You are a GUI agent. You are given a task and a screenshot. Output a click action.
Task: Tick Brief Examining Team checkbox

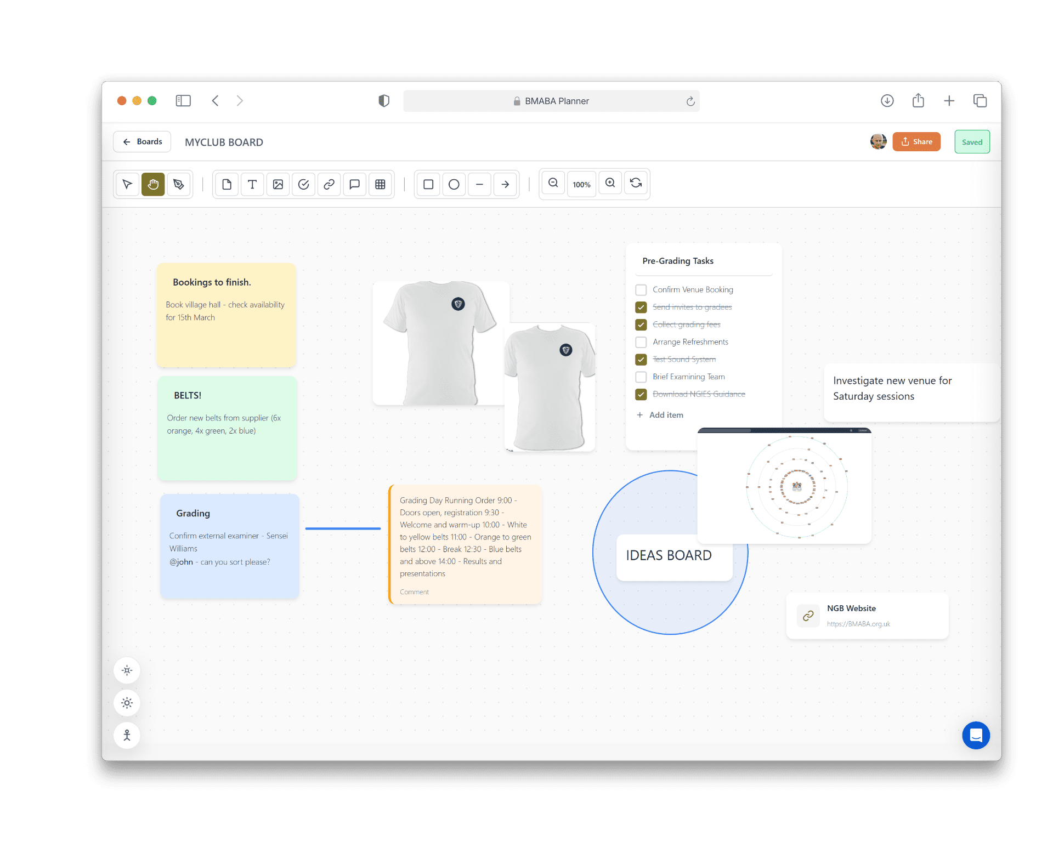pyautogui.click(x=641, y=377)
